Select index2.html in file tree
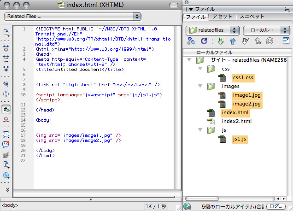This screenshot has width=293, height=211. (x=237, y=121)
